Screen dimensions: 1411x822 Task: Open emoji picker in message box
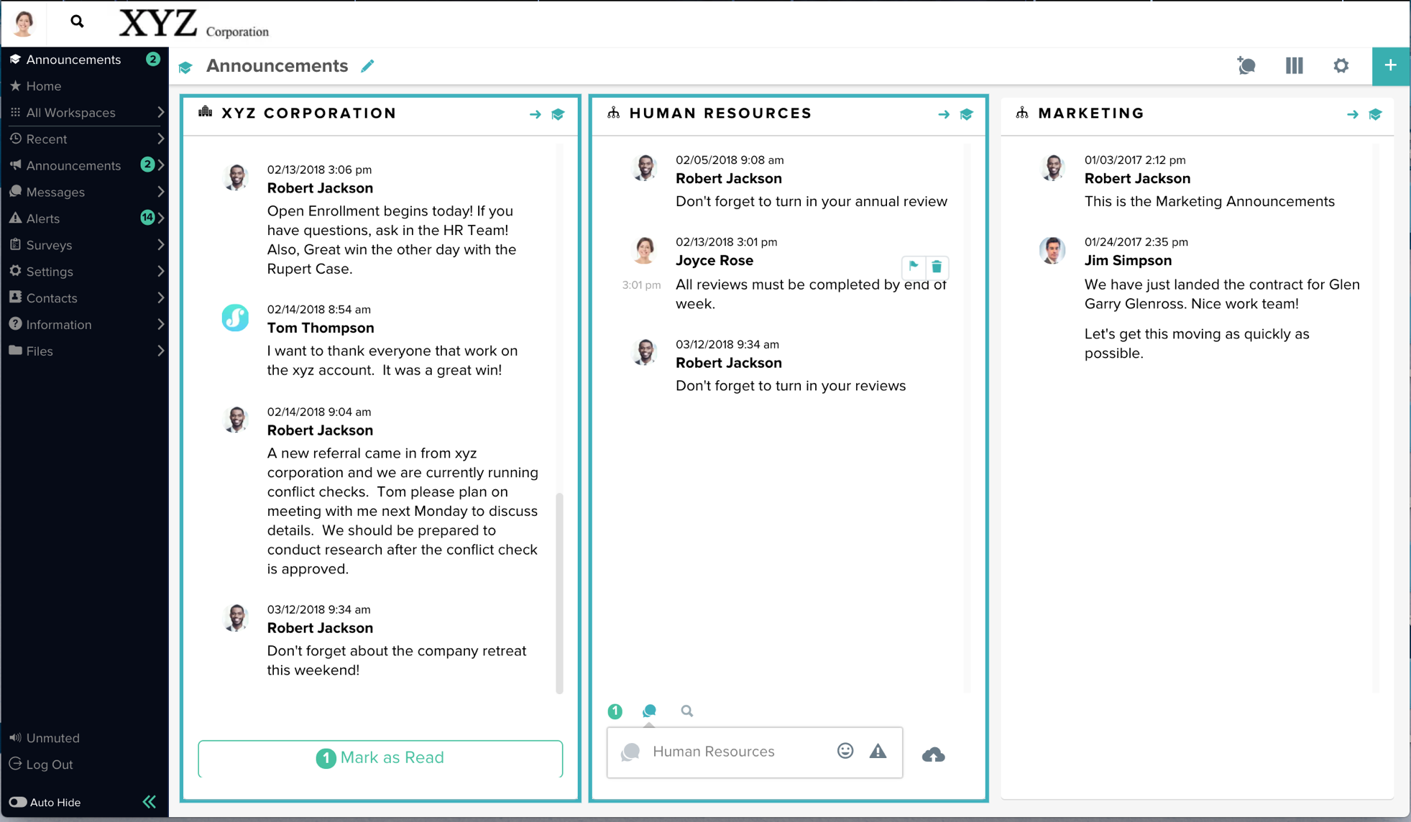pyautogui.click(x=845, y=751)
